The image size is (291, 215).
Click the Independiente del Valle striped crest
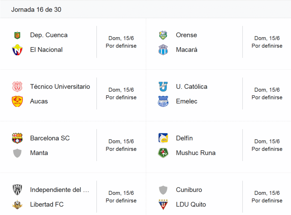tap(17, 190)
